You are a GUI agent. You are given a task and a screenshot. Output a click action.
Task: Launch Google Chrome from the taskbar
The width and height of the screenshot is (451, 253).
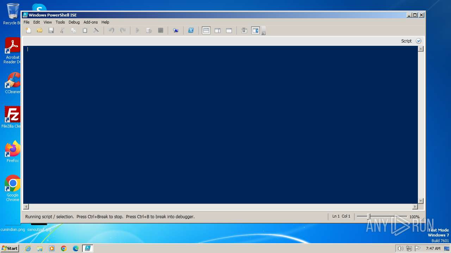64,248
